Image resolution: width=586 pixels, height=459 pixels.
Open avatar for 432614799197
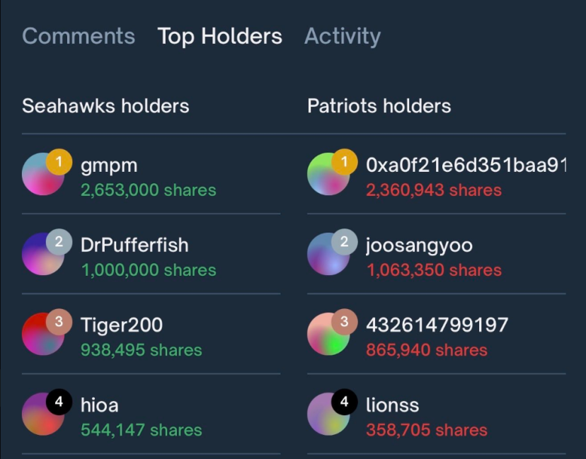pos(328,334)
